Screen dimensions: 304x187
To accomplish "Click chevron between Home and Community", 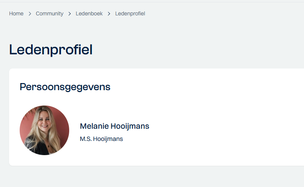I will click(x=29, y=14).
